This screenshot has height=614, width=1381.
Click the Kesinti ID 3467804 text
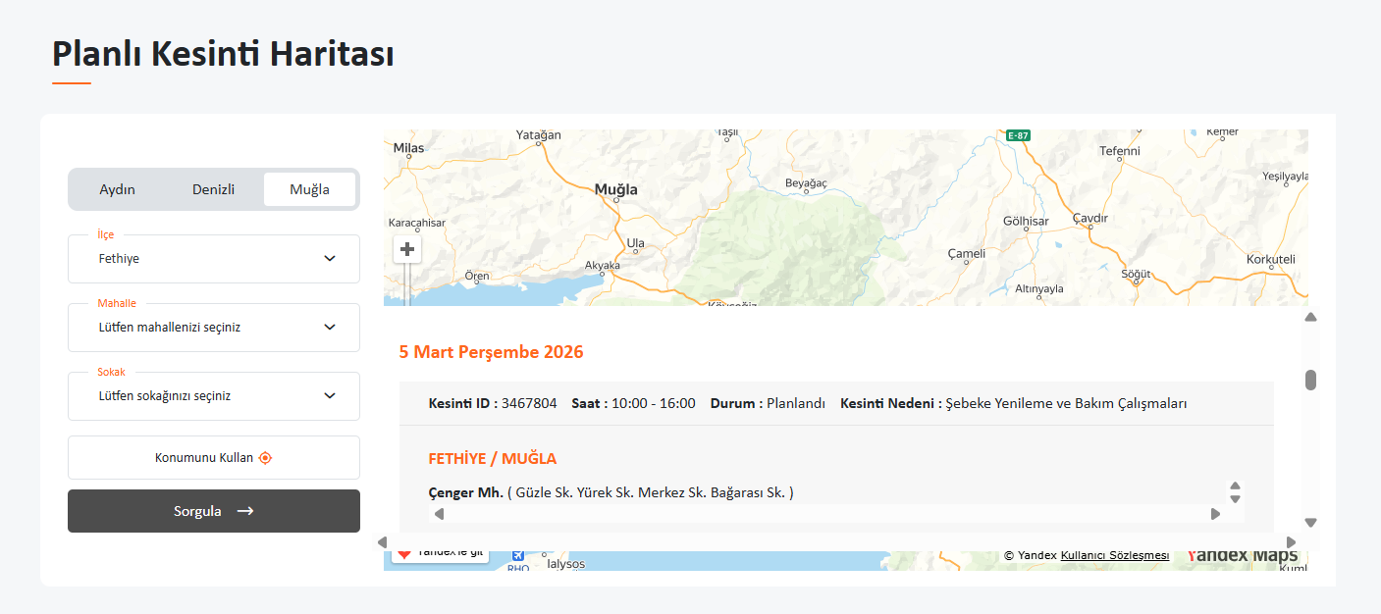coord(493,403)
